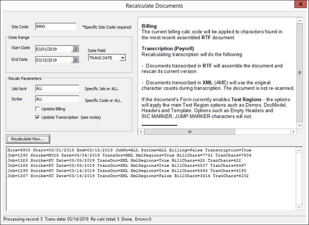Select the End Date text box
The image size is (309, 225).
[53, 60]
